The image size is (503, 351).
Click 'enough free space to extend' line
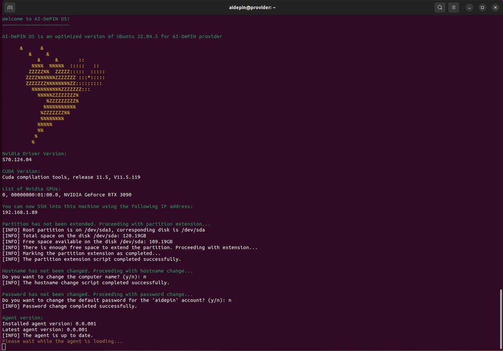[x=130, y=247]
